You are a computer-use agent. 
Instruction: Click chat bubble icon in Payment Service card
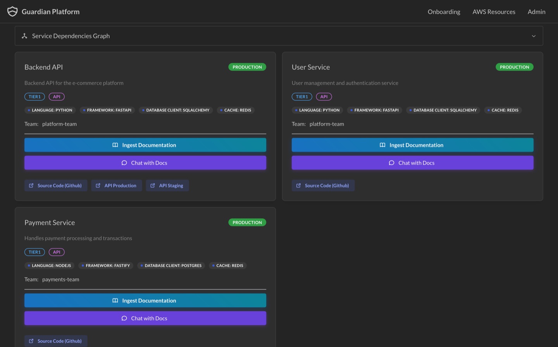click(124, 318)
